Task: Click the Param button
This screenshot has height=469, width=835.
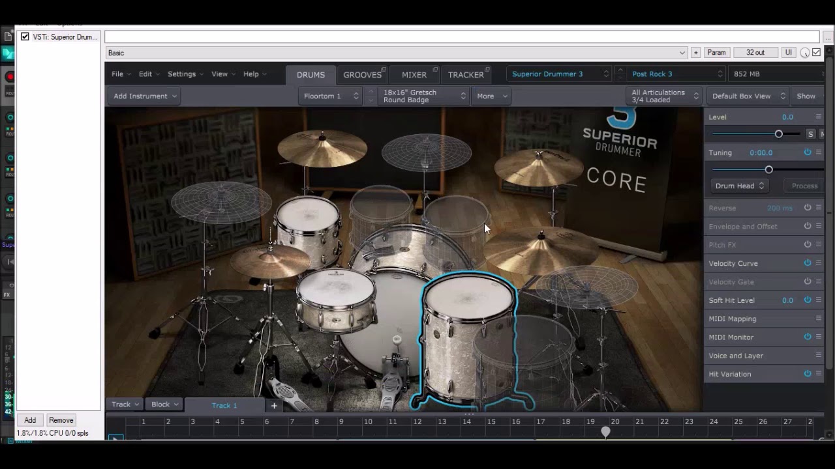Action: [x=716, y=53]
